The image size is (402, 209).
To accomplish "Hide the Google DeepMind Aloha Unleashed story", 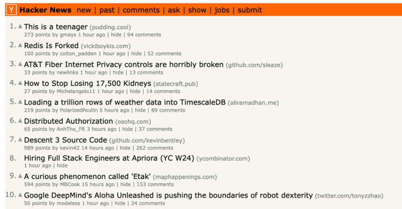I will (120, 203).
